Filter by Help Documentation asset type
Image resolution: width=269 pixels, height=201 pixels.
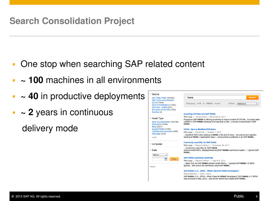click(x=161, y=122)
